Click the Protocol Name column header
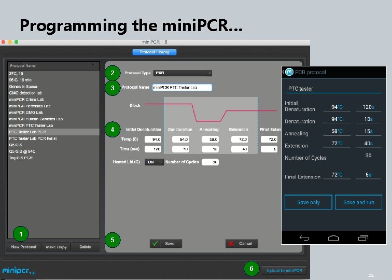Screen dimensions: 392x280 [54, 66]
